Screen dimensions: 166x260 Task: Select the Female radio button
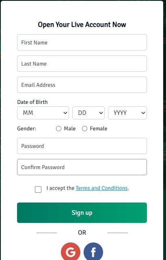(84, 128)
